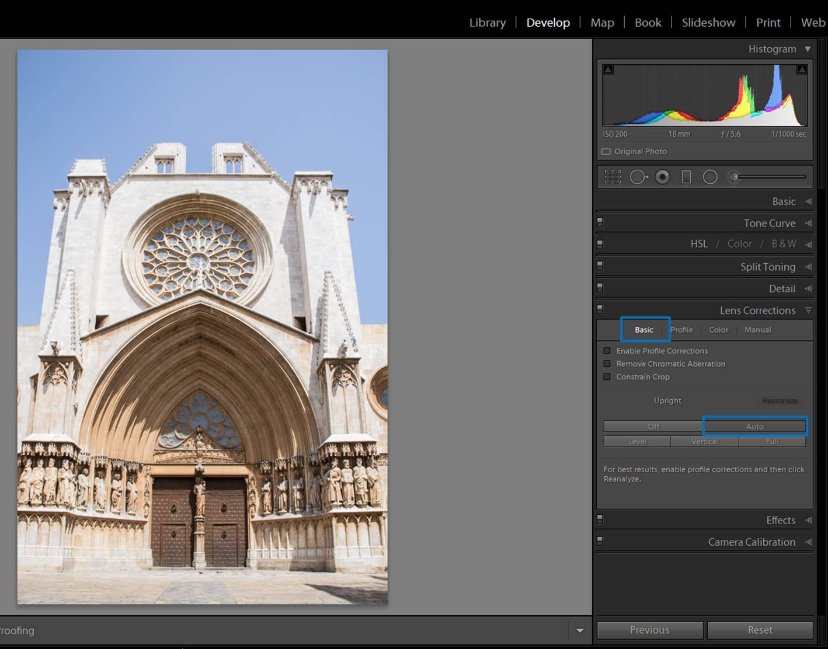Open the Book module
This screenshot has height=649, width=828.
coord(648,23)
